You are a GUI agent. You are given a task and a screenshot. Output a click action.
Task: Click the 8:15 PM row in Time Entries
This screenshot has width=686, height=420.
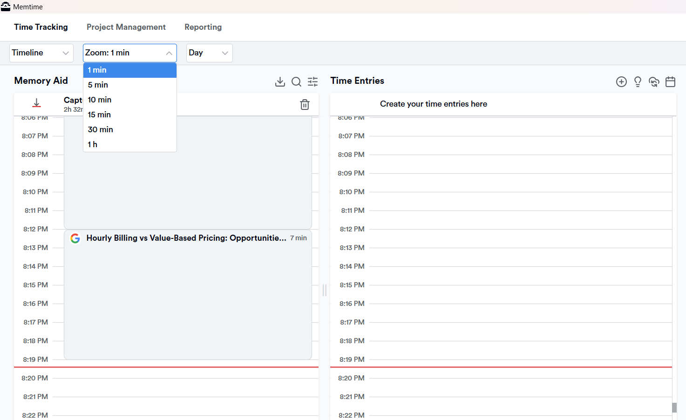click(501, 285)
